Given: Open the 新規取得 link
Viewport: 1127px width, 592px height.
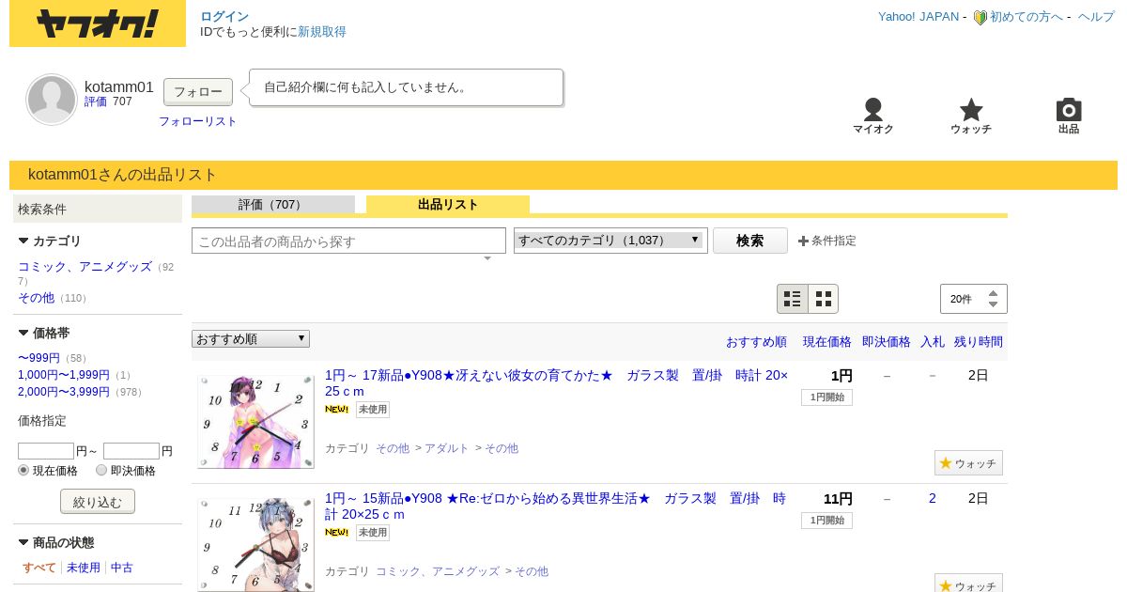Looking at the screenshot, I should [322, 32].
